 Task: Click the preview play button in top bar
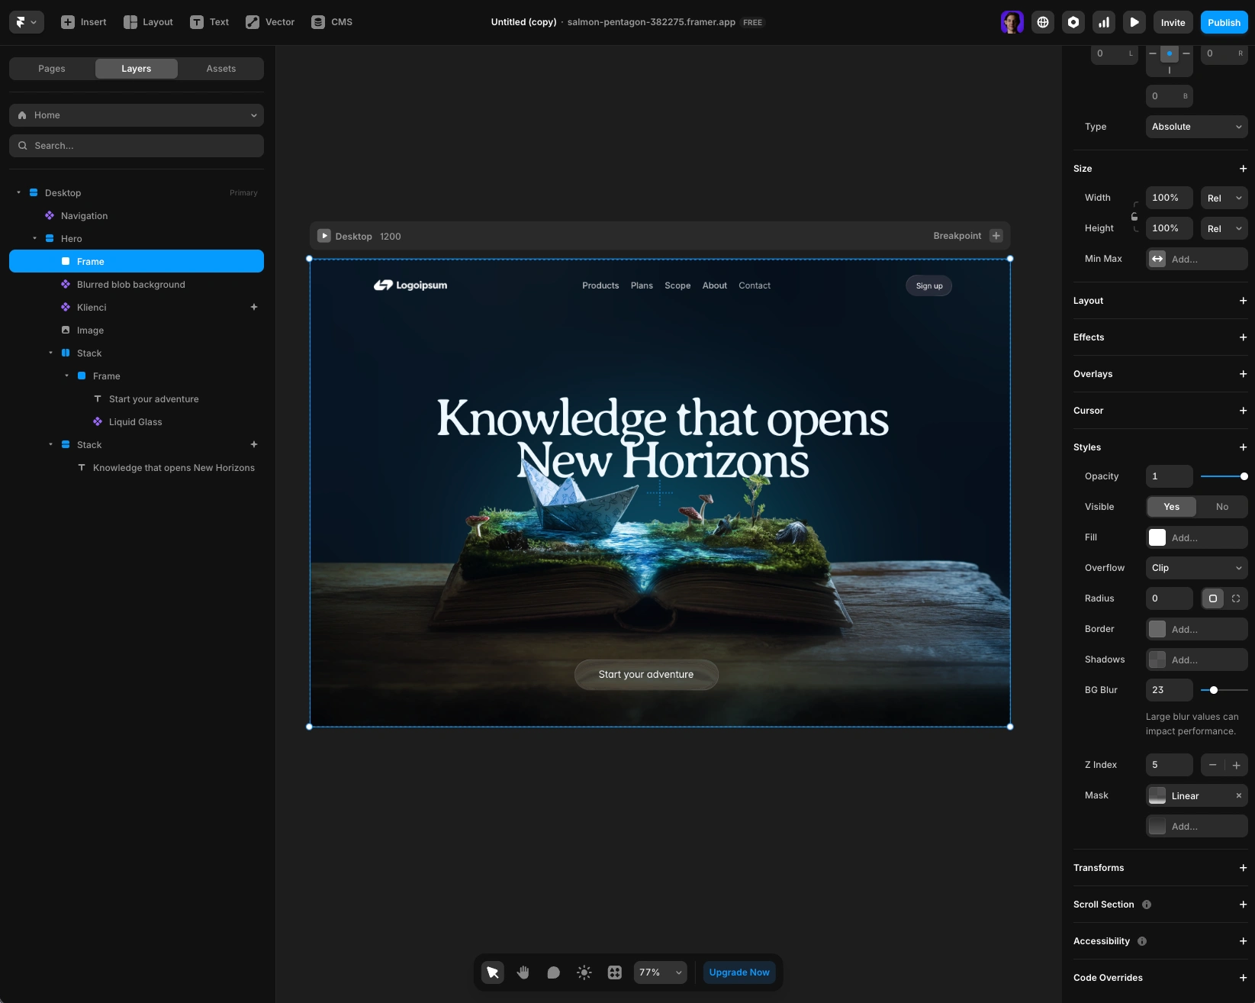tap(1134, 22)
